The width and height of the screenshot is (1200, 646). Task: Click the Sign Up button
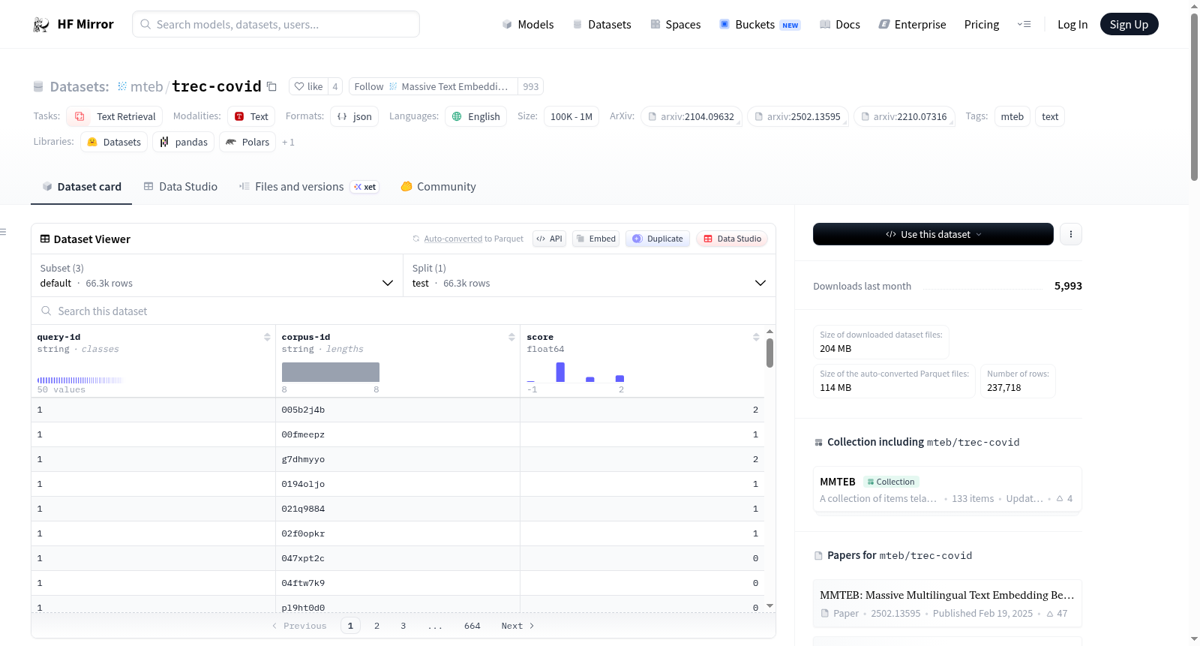point(1129,25)
